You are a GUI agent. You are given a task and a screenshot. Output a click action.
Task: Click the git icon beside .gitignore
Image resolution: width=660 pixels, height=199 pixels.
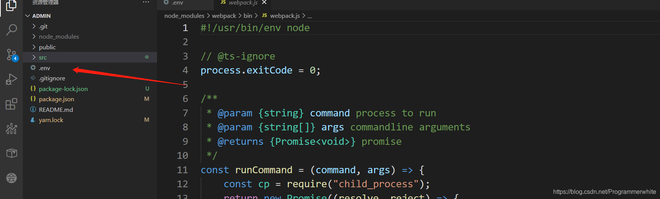coord(33,78)
